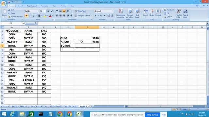Image resolution: width=209 pixels, height=117 pixels.
Task: Open Cell Styles gallery
Action: [137, 13]
